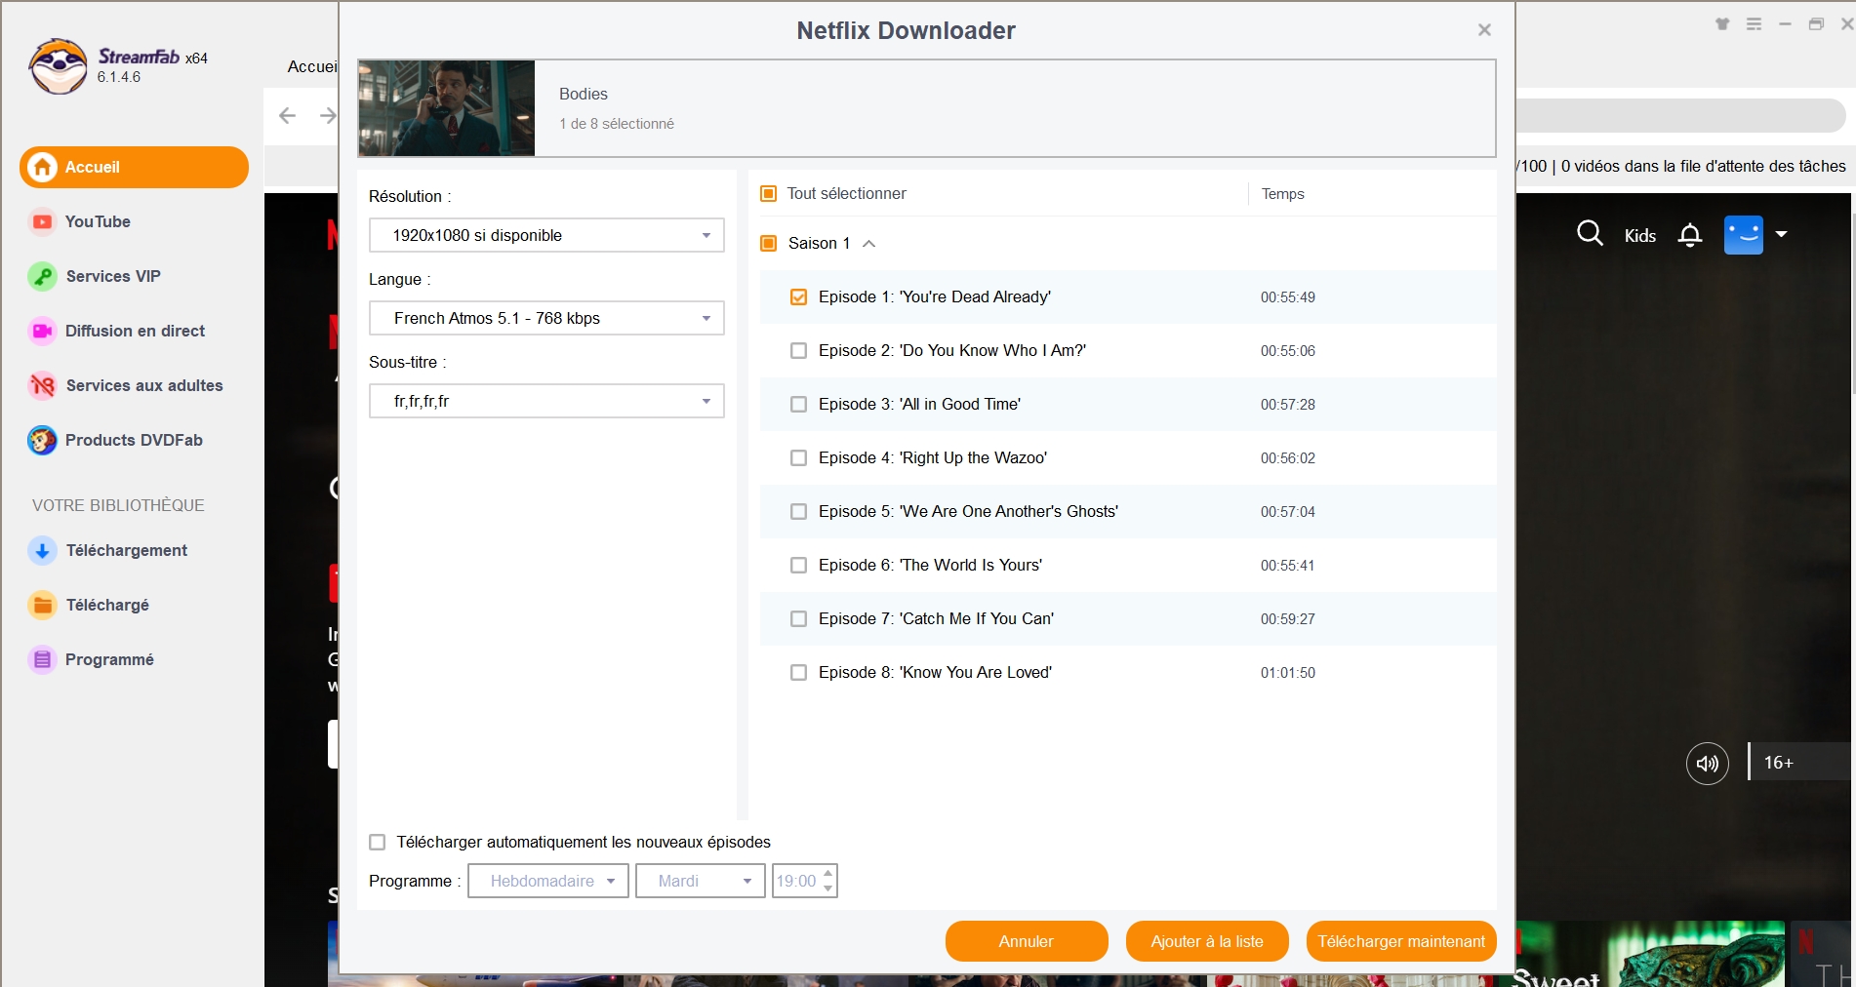Viewport: 1856px width, 987px height.
Task: Open the Langue dropdown
Action: [x=546, y=318]
